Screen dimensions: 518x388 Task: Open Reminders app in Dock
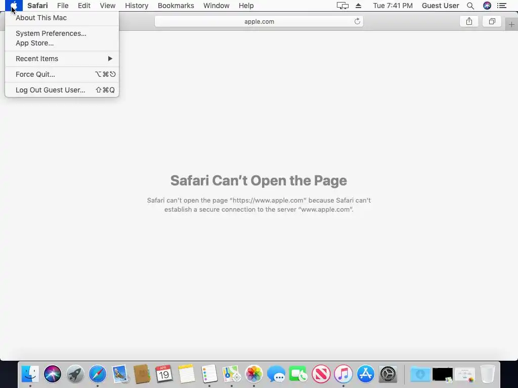pyautogui.click(x=209, y=374)
